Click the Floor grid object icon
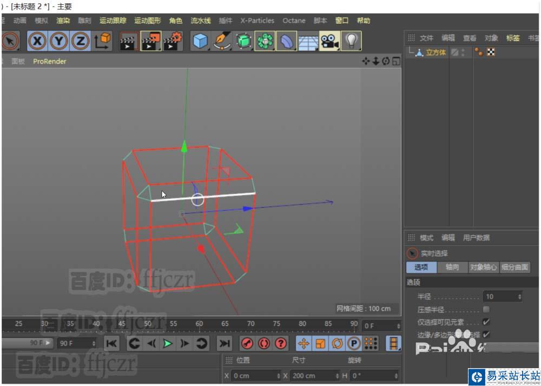 tap(308, 41)
